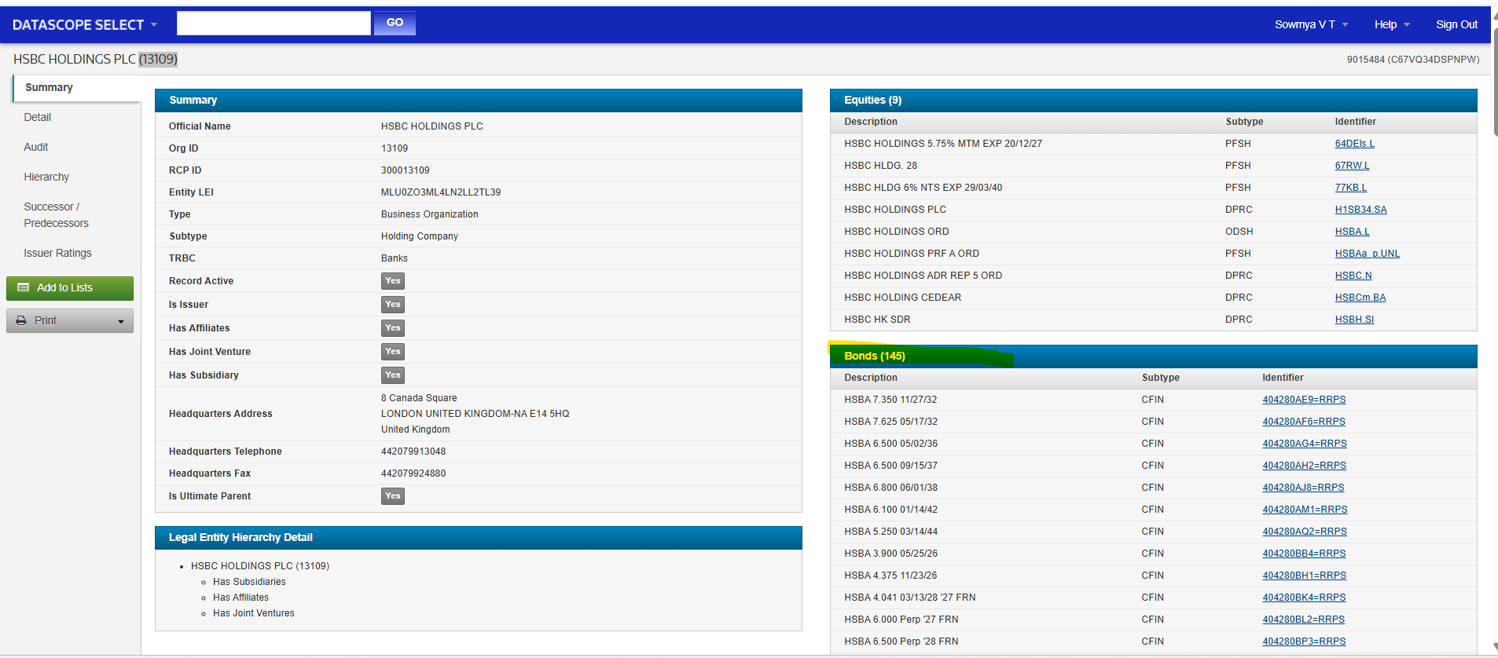Open equity identifier HSBC.N
Screen dimensions: 1498x658
(x=1353, y=276)
